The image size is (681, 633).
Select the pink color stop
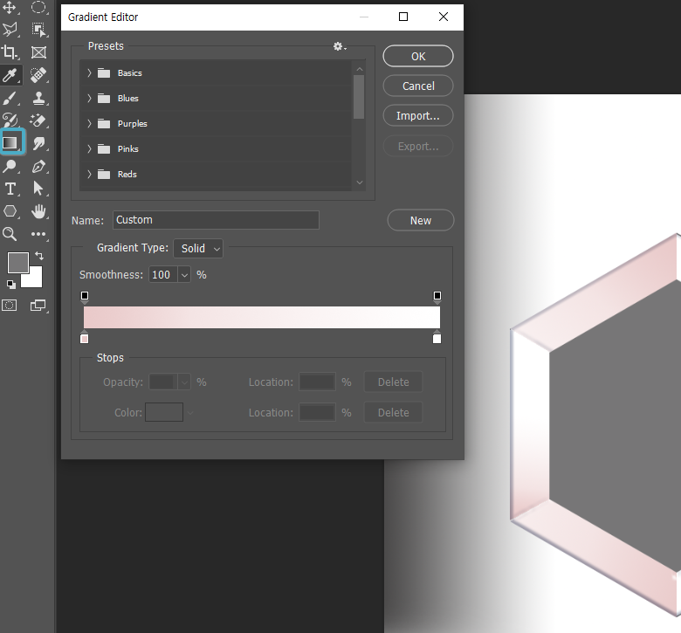click(85, 338)
